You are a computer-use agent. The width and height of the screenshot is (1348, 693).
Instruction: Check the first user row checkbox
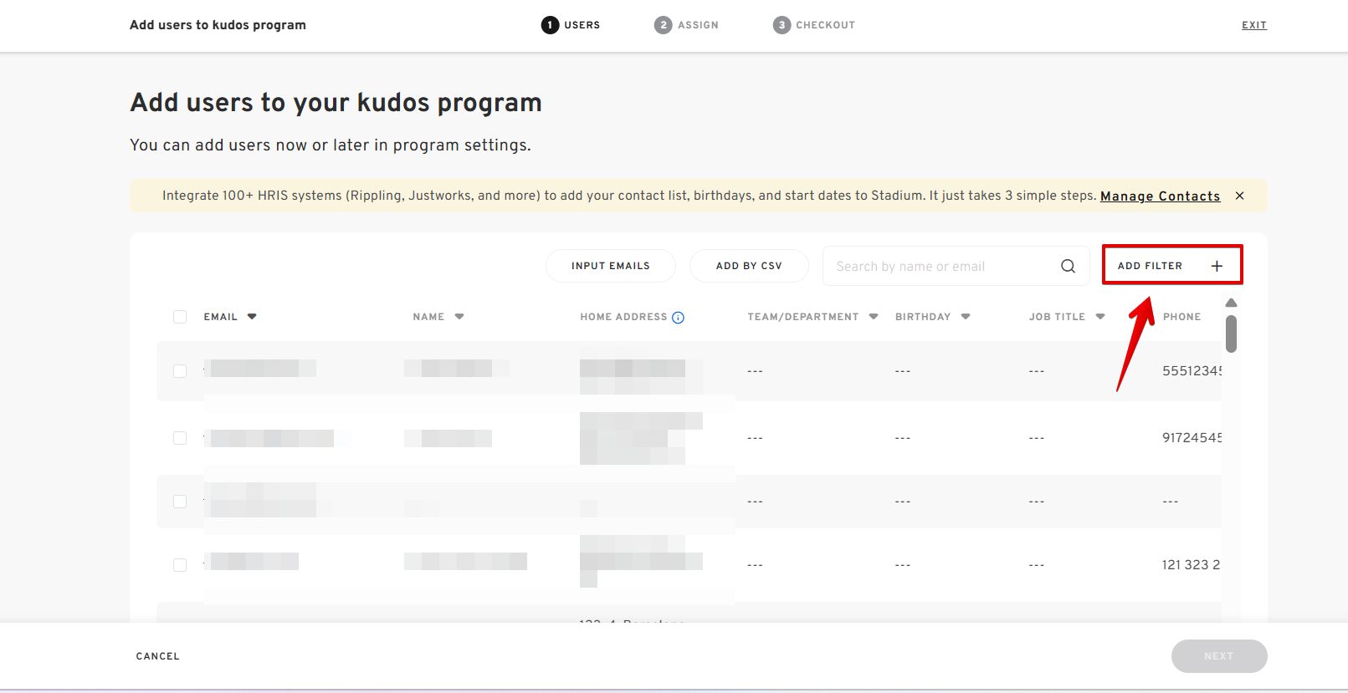point(180,371)
